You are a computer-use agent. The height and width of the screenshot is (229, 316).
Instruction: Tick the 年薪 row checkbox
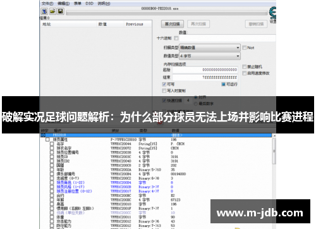click(x=52, y=200)
